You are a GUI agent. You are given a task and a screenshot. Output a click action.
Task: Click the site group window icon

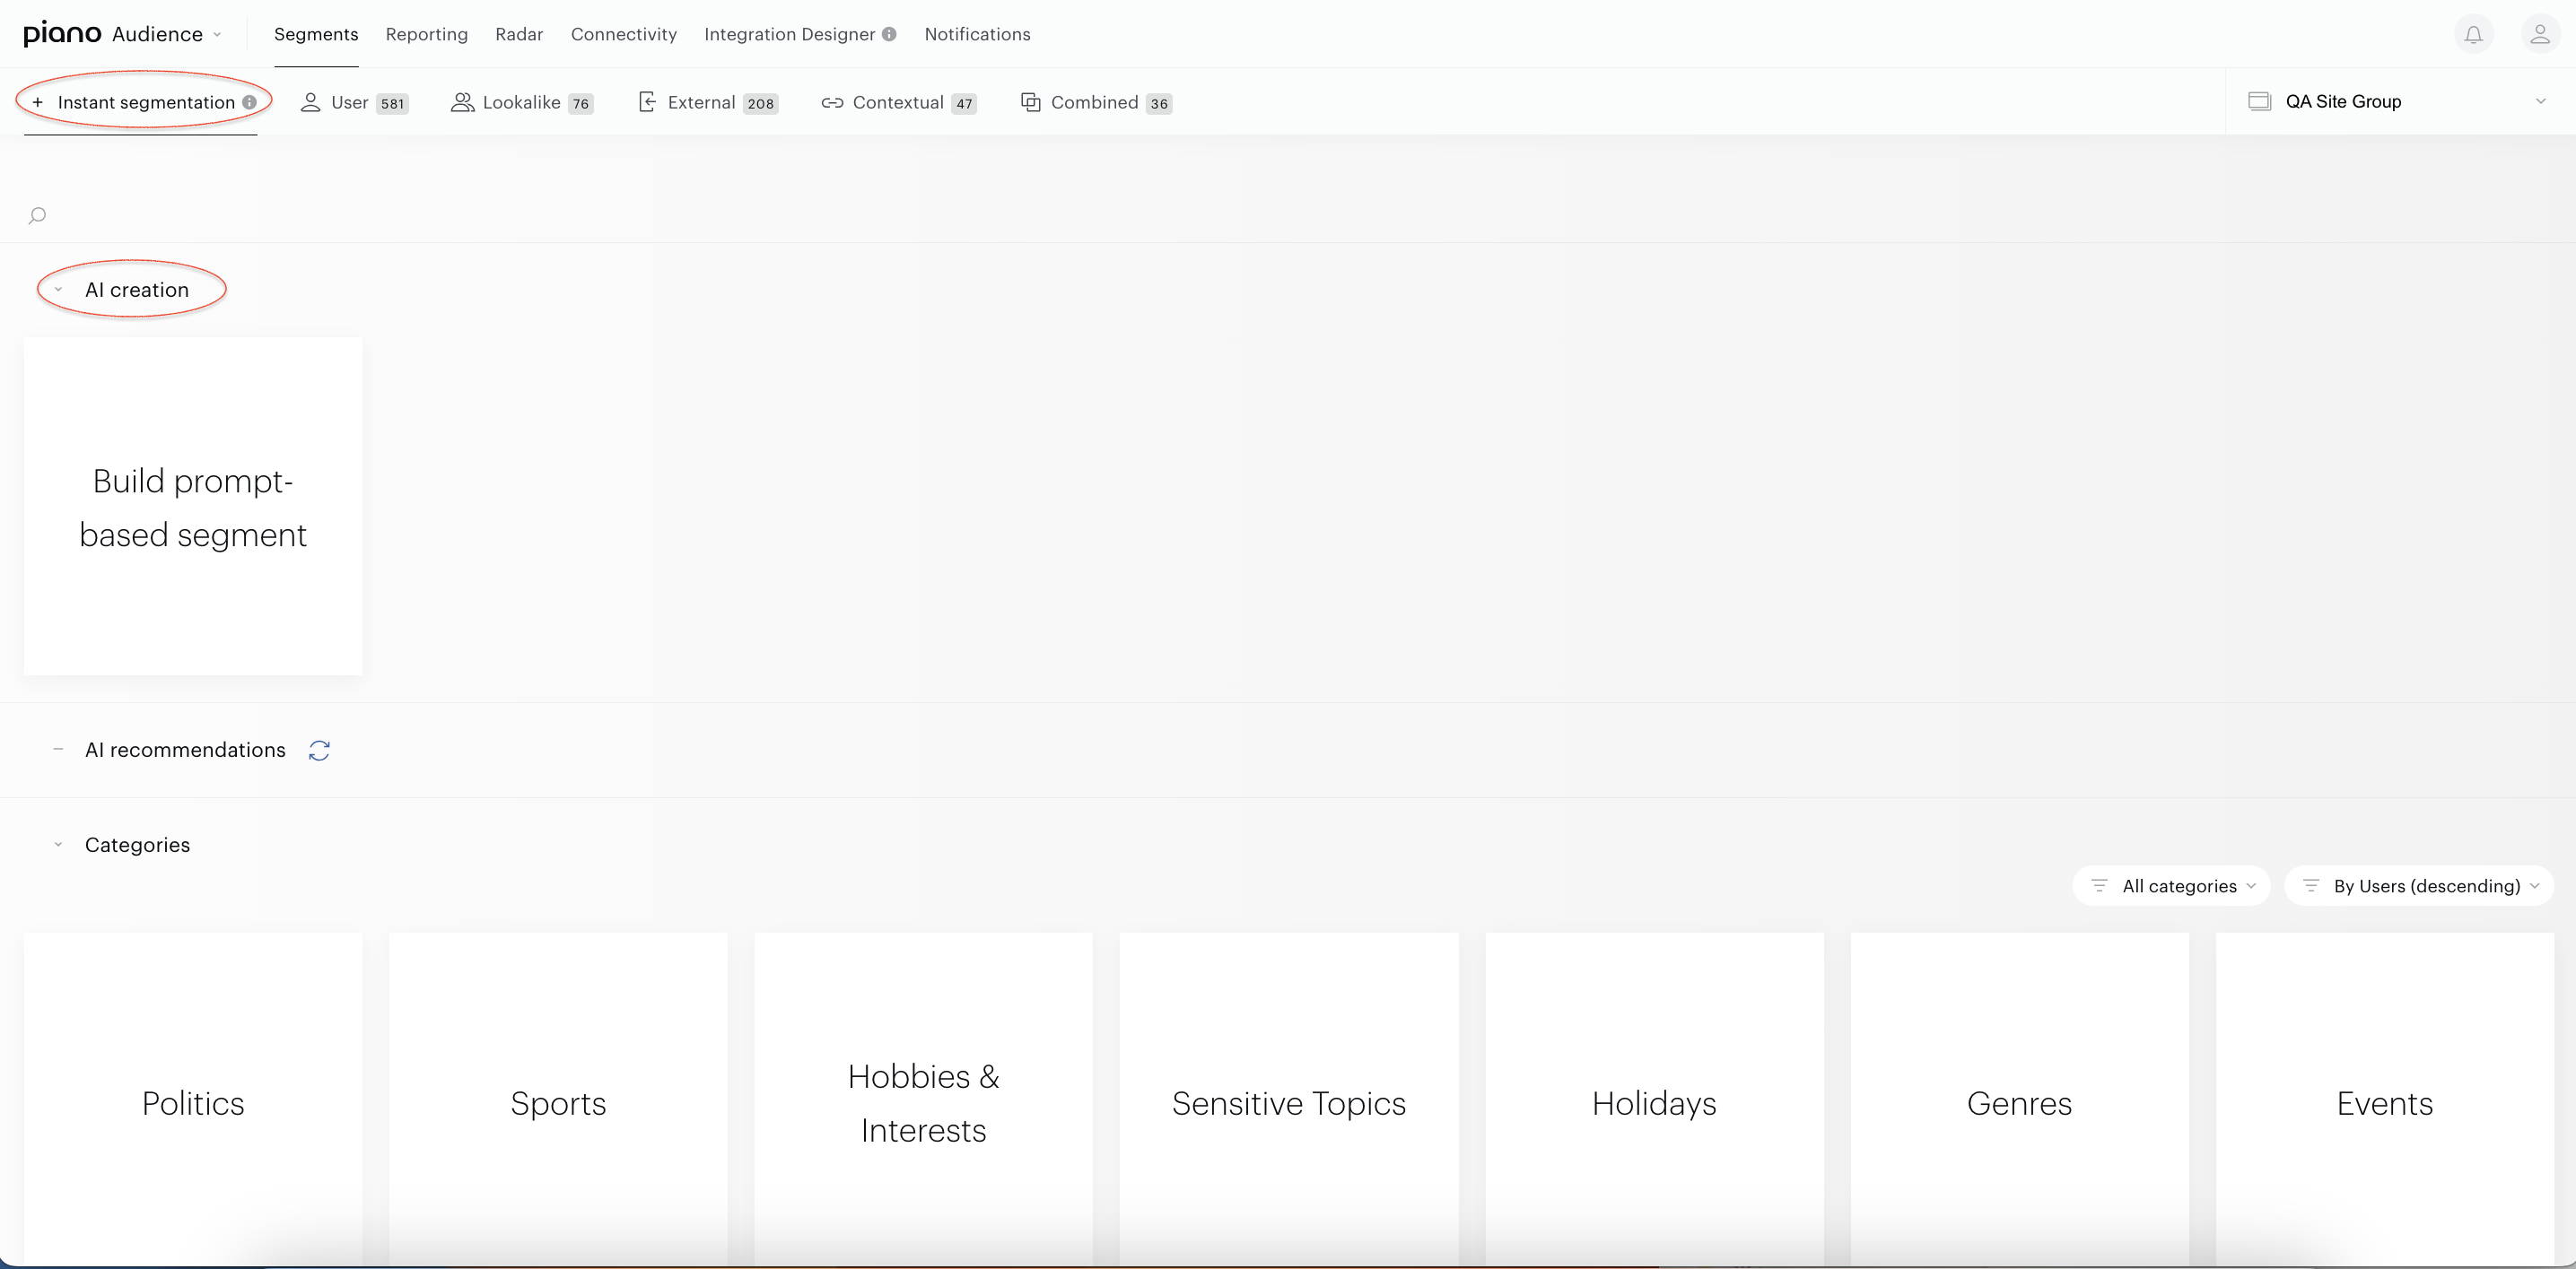point(2259,101)
